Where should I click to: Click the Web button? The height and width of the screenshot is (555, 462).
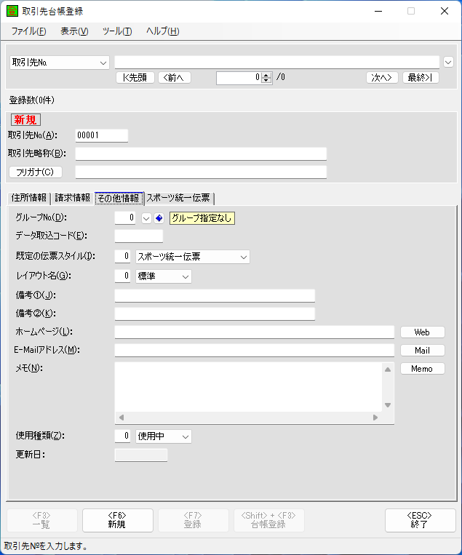(x=423, y=332)
